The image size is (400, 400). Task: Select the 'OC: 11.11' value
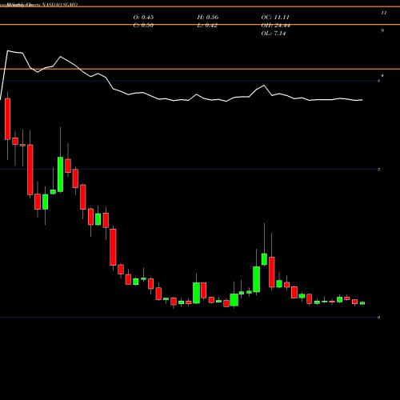tap(275, 18)
